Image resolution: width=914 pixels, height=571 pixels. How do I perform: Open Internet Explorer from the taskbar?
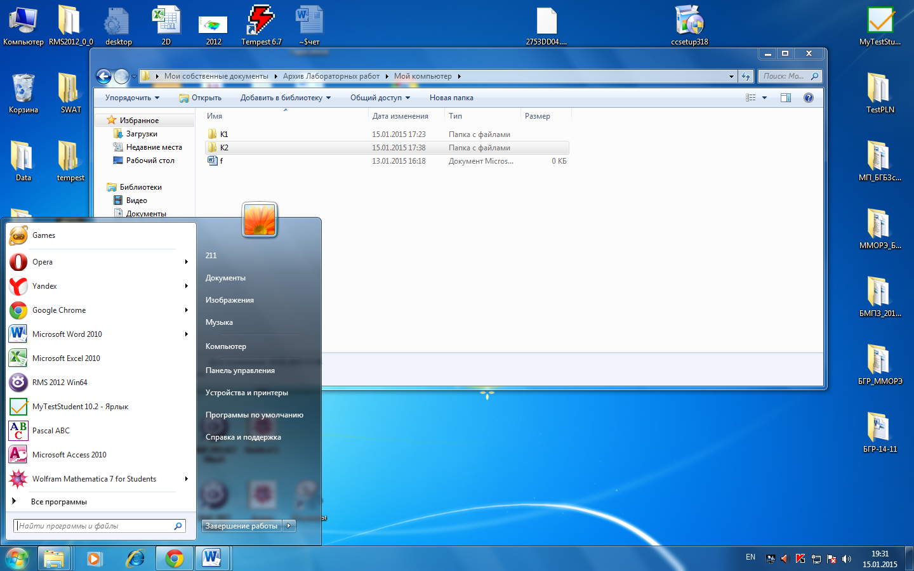135,558
